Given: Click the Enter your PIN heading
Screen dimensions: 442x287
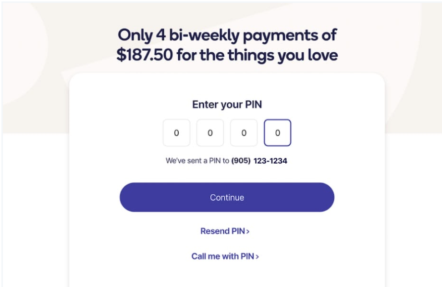Looking at the screenshot, I should click(227, 105).
